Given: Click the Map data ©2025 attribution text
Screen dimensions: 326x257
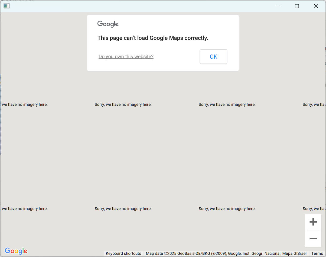Looking at the screenshot, I should [226, 253].
